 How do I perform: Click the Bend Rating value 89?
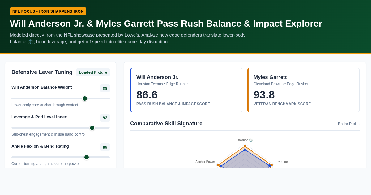(105, 147)
